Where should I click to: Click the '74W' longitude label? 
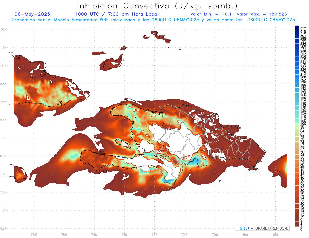[94, 234]
